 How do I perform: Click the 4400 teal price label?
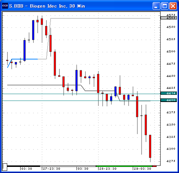(x=169, y=100)
